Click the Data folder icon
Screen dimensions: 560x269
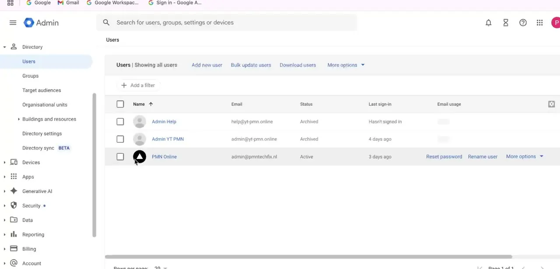pos(14,220)
